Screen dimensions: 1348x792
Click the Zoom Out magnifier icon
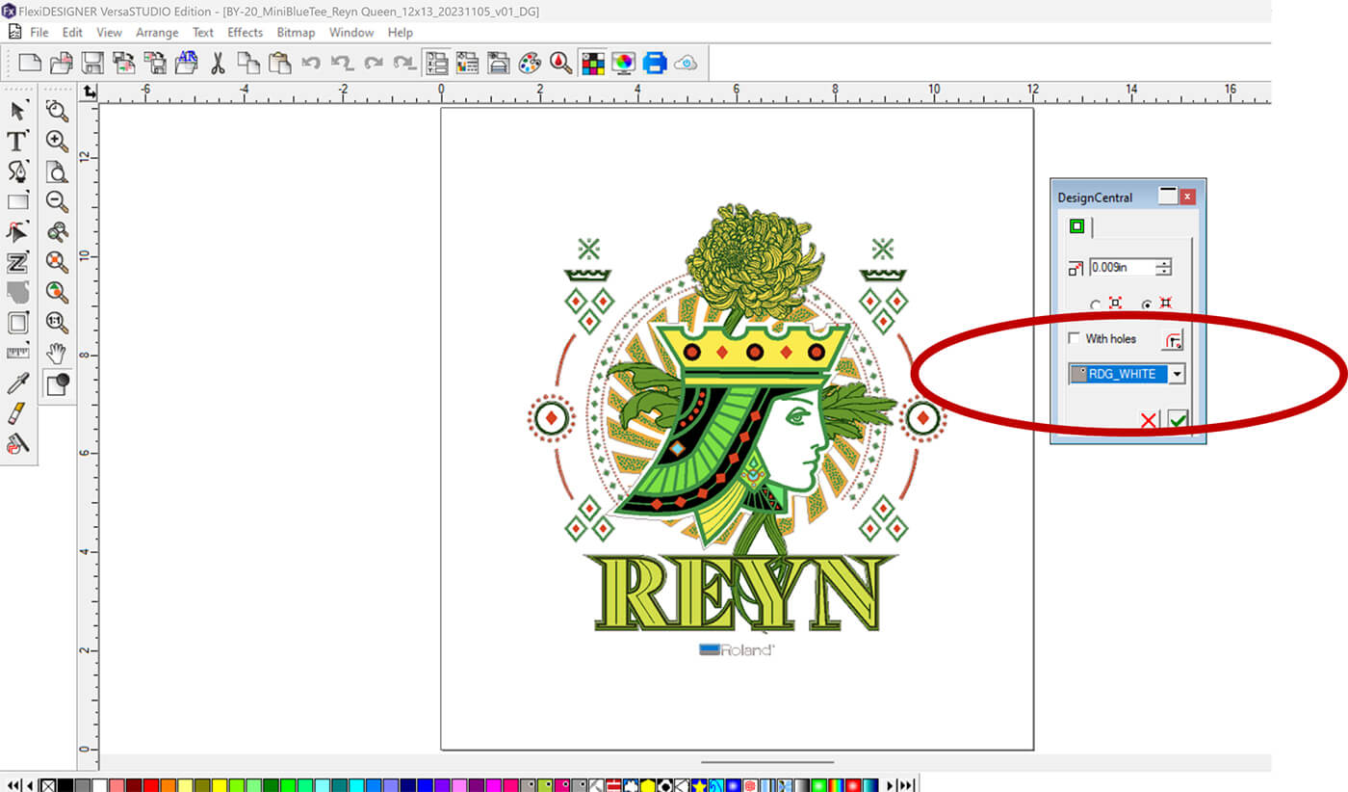[x=58, y=201]
